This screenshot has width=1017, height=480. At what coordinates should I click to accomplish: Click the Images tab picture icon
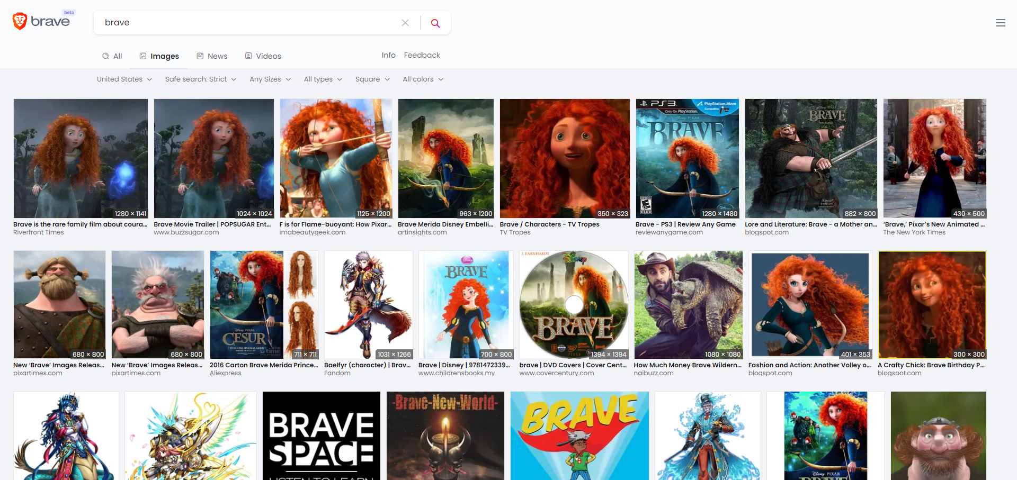143,56
